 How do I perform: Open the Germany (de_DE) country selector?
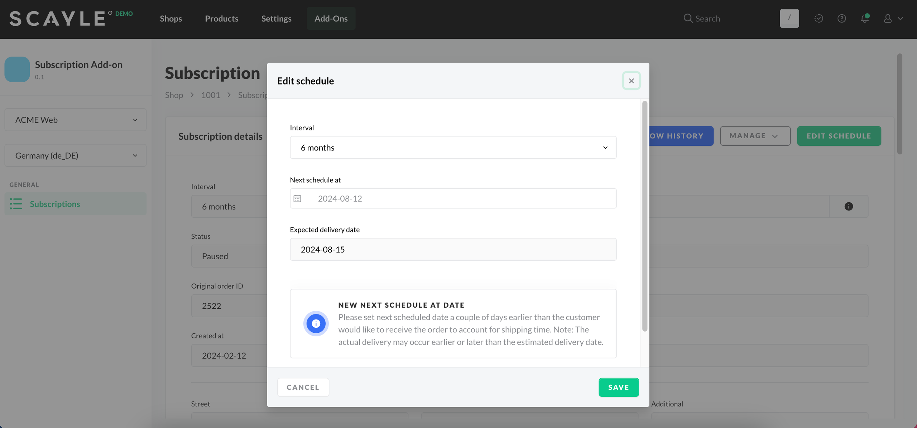click(x=75, y=155)
